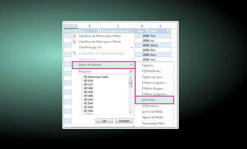247x149 pixels.
Task: Click the clear filter funnel icon
Action: (x=74, y=54)
